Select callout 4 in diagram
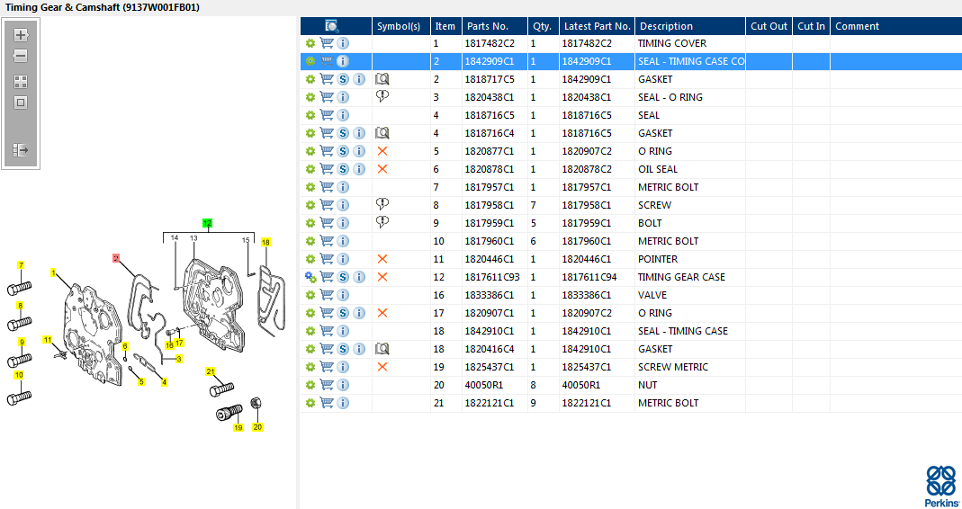962x509 pixels. pos(165,382)
